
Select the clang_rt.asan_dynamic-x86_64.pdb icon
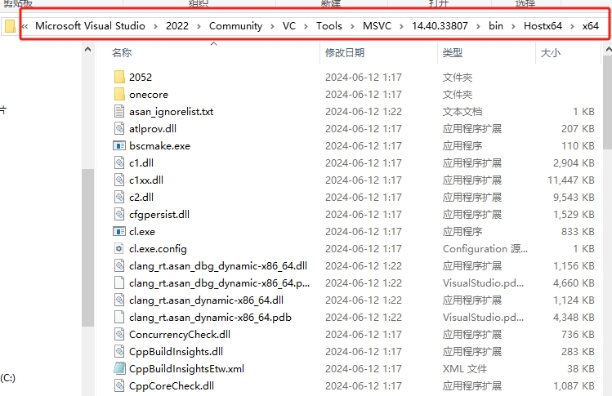[x=119, y=317]
